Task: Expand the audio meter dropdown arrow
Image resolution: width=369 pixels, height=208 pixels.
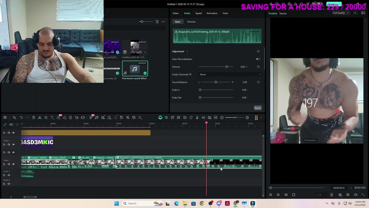Action: tap(261, 118)
